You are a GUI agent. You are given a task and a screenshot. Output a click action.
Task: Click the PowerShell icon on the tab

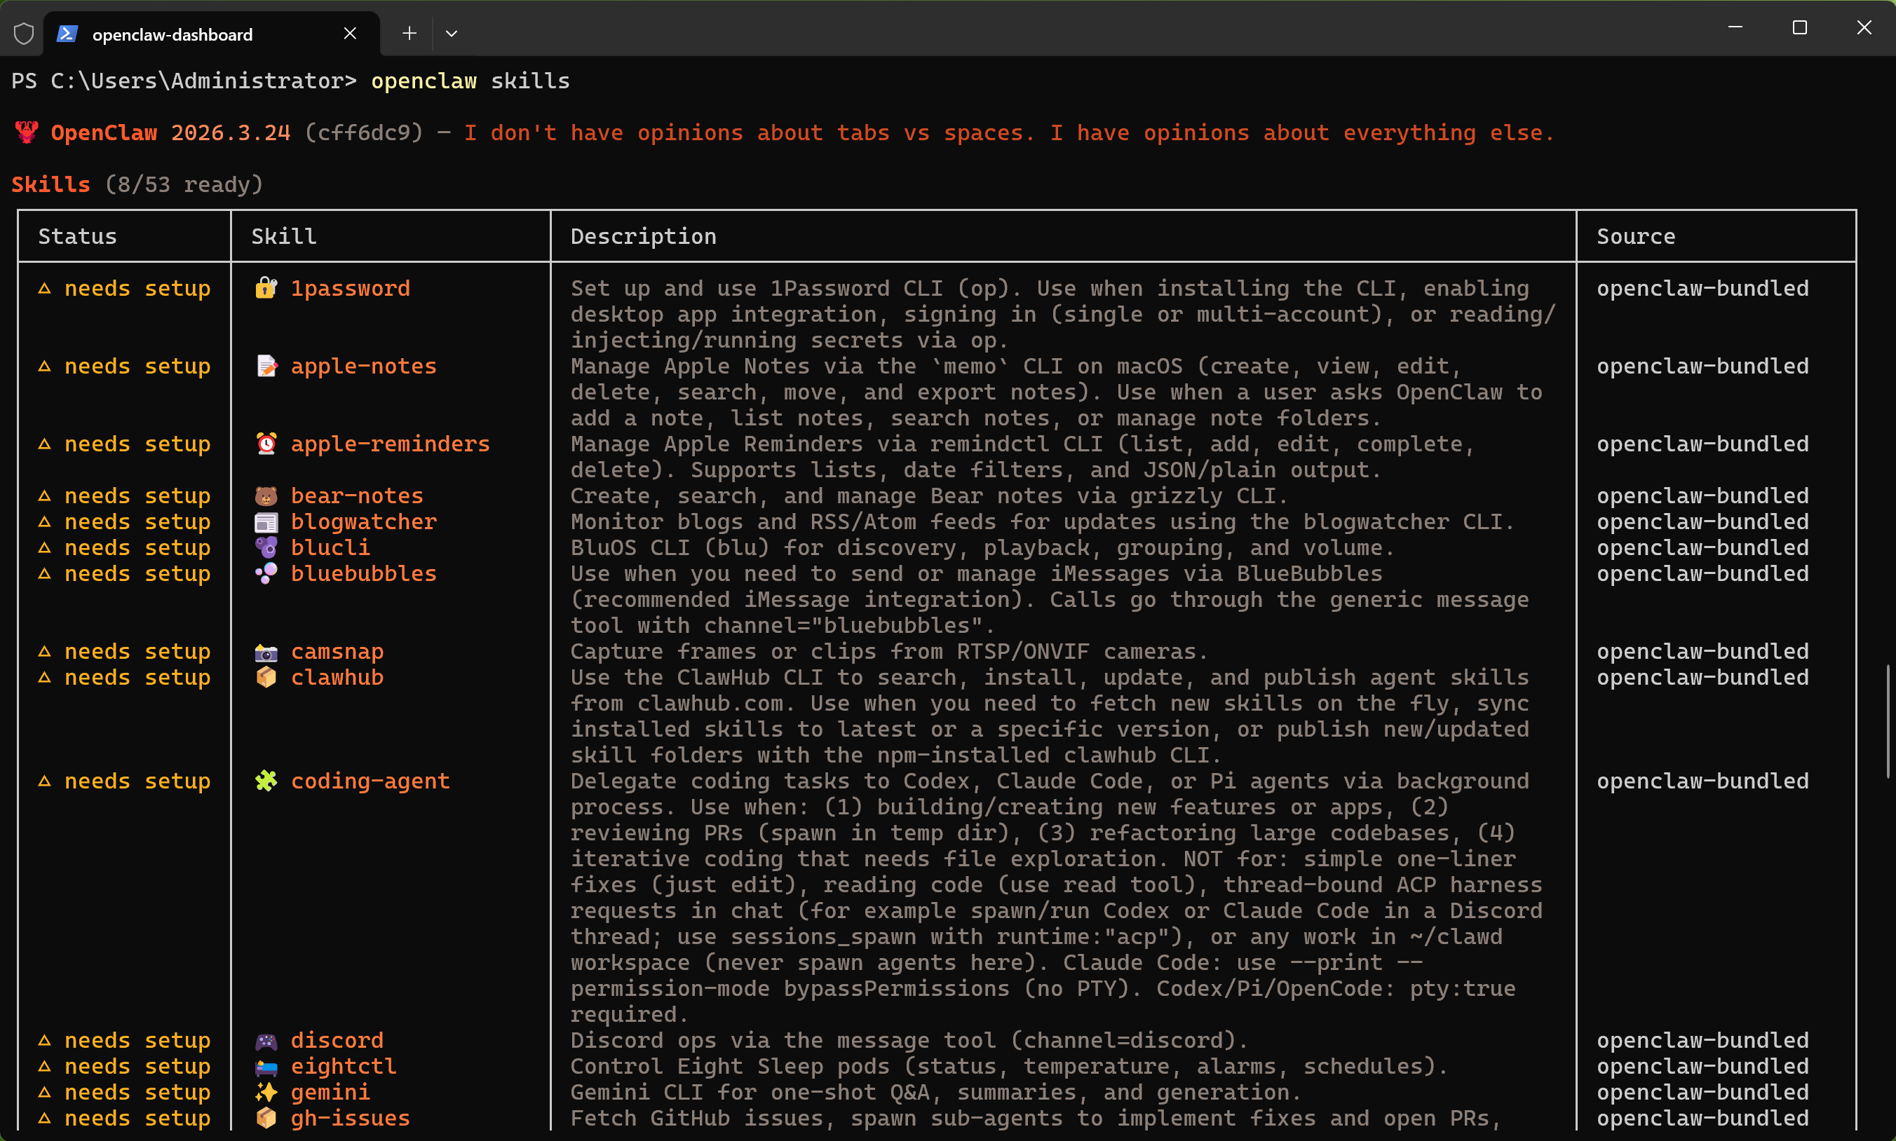(x=68, y=34)
